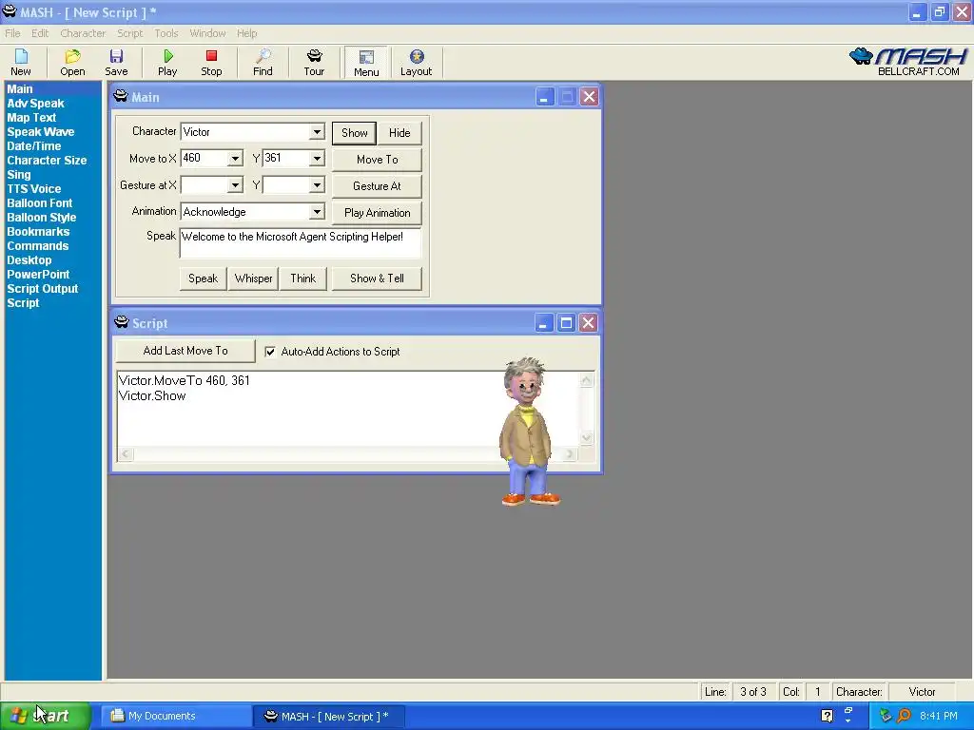Select Date/Time in the sidebar
974x730 pixels.
(x=34, y=146)
